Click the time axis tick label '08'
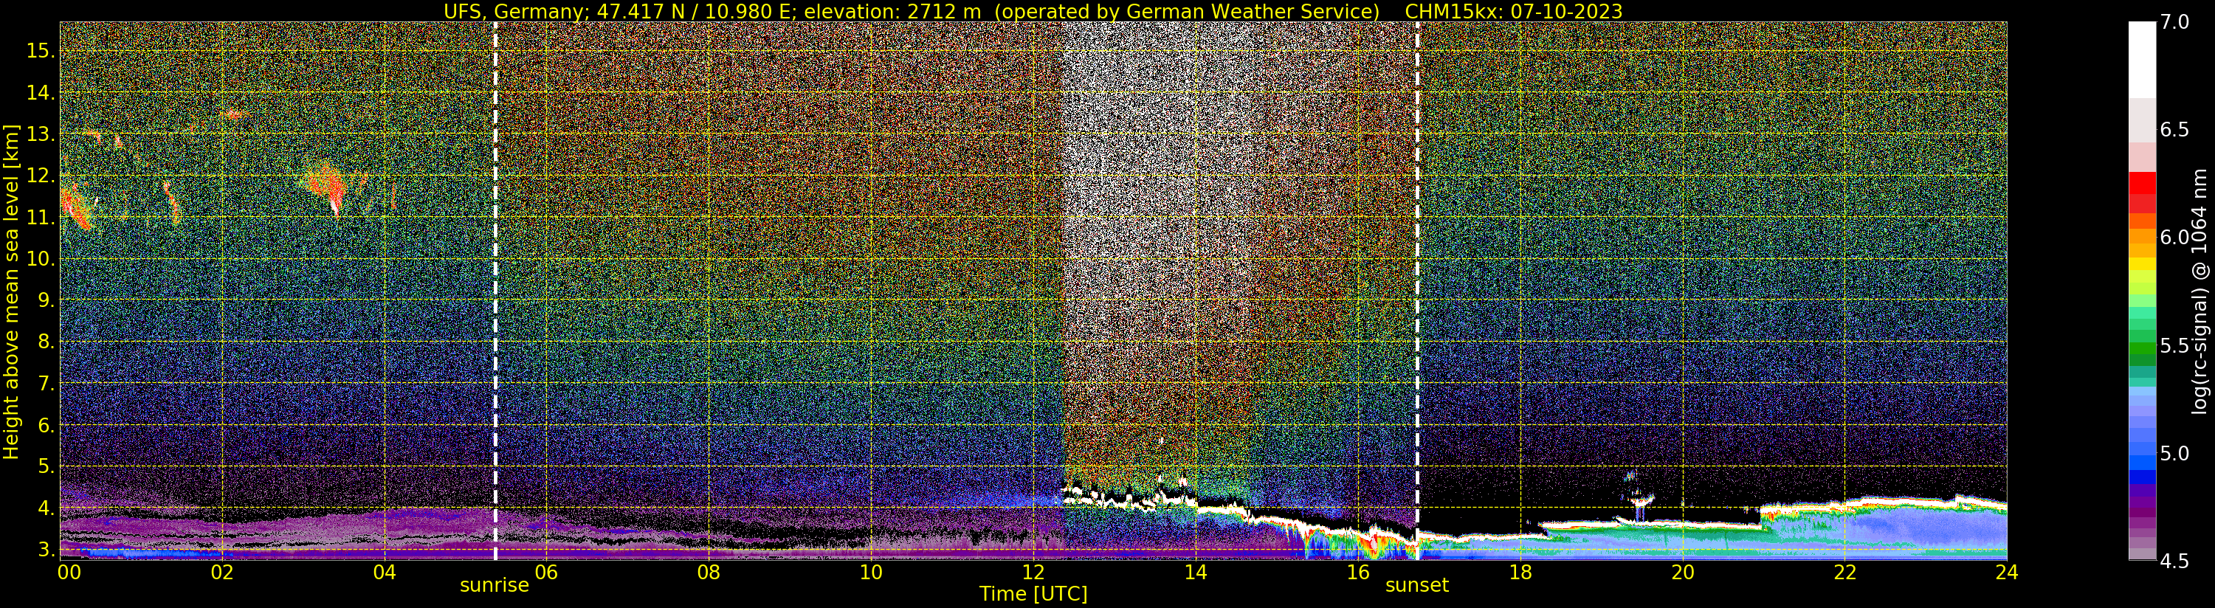 tap(709, 572)
